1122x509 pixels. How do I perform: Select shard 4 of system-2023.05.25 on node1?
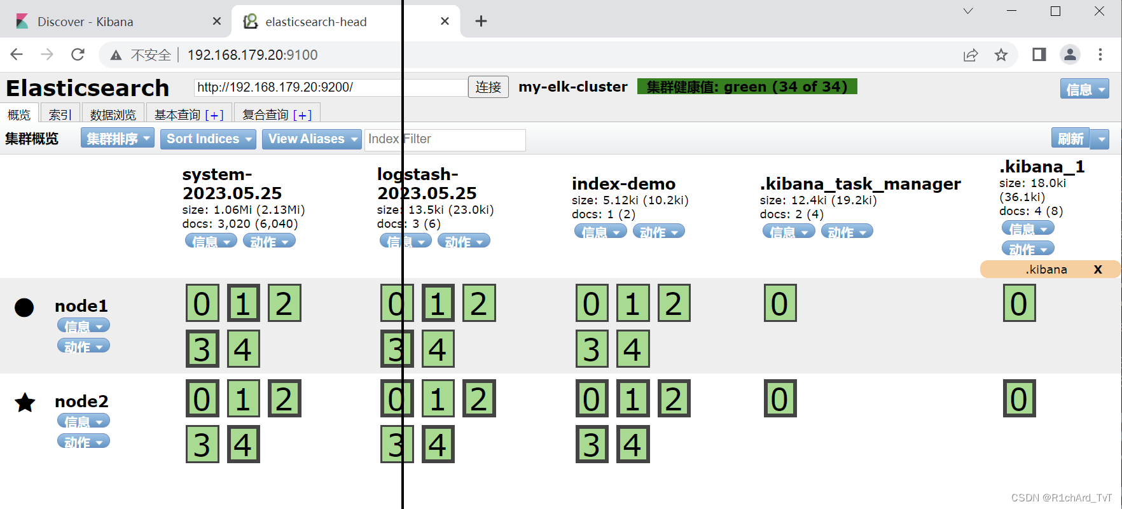pyautogui.click(x=243, y=349)
